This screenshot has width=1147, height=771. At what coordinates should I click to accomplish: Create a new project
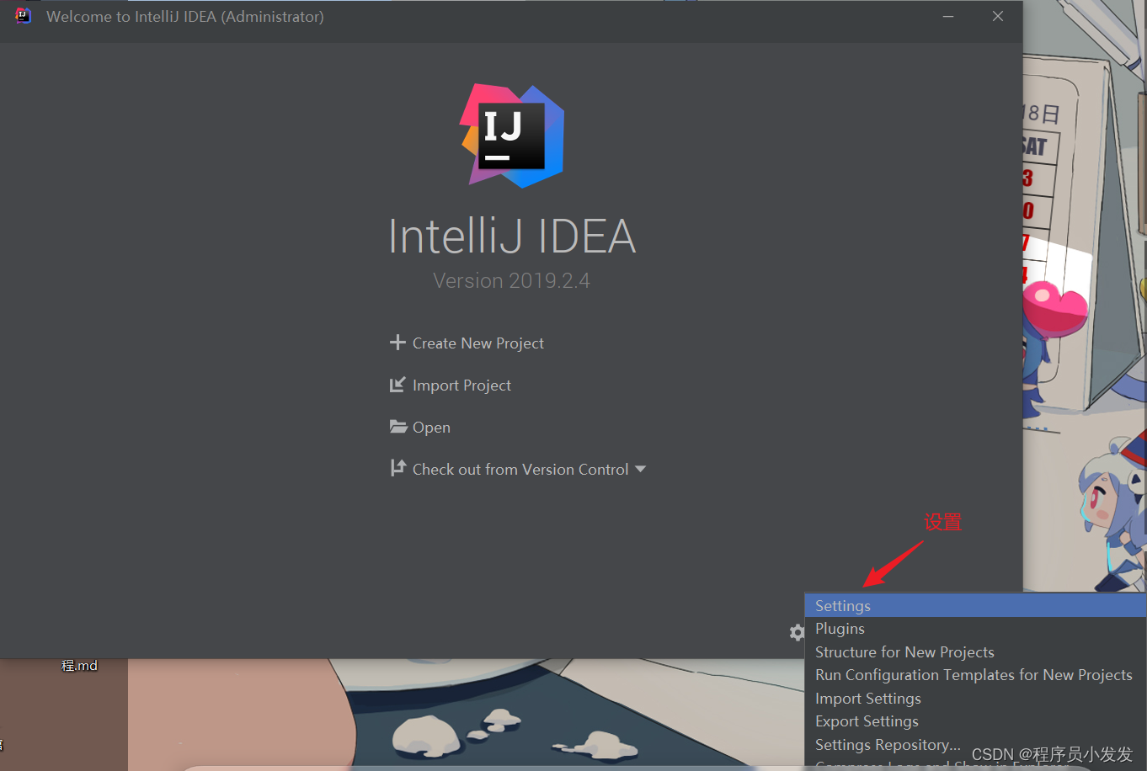pyautogui.click(x=477, y=343)
